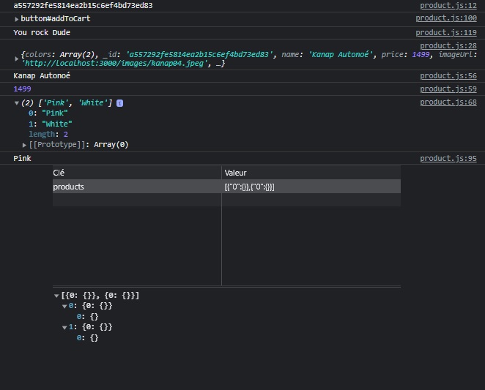Viewport: 485px width, 390px height.
Task: Collapse the [{0: {}}, {0: {}}] storage preview
Action: point(56,296)
